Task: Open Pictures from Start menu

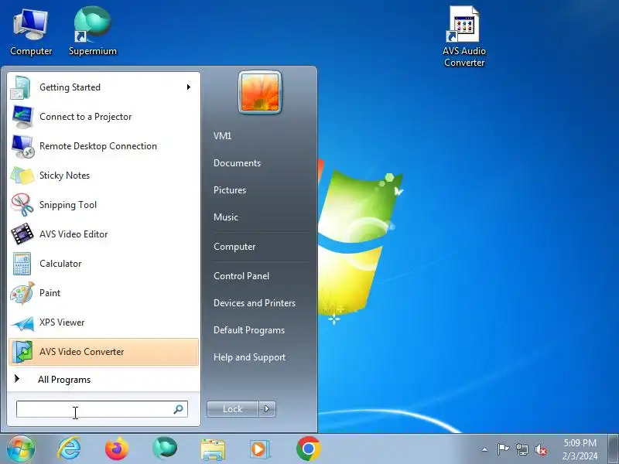Action: coord(230,190)
